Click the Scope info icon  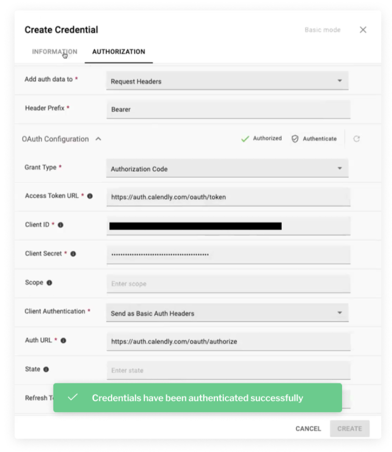(49, 283)
